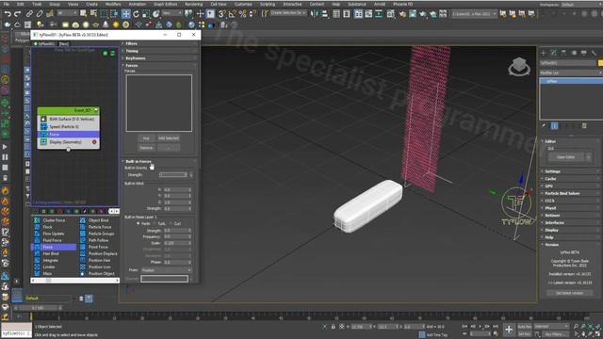
Task: Select the Force operator in Event_001
Action: pos(69,134)
